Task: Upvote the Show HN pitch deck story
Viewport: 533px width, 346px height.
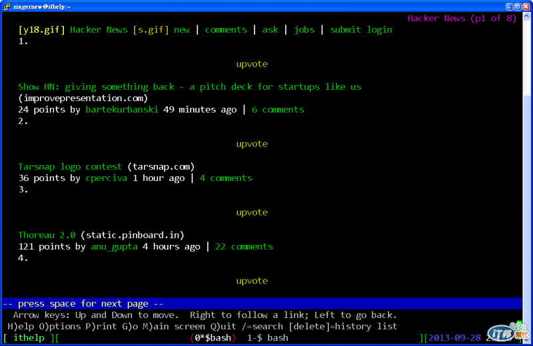Action: tap(252, 64)
